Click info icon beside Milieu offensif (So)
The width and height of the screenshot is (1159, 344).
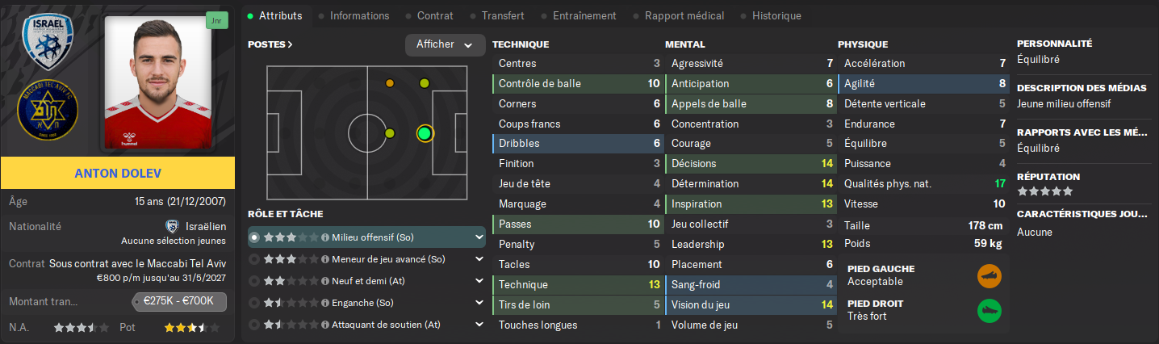pyautogui.click(x=325, y=238)
